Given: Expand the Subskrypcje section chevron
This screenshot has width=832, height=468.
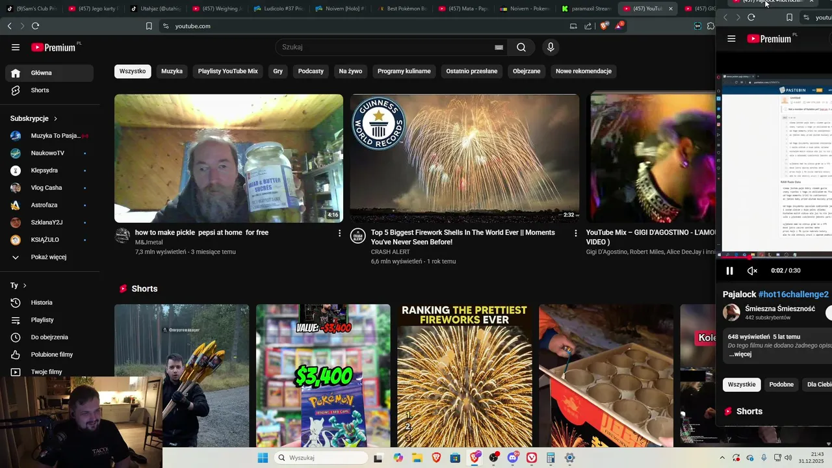Looking at the screenshot, I should click(55, 119).
